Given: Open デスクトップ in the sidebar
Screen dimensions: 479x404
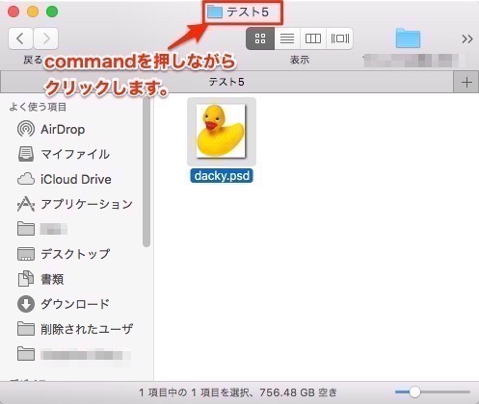Looking at the screenshot, I should [64, 254].
